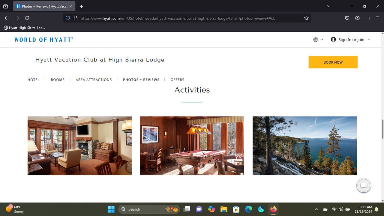Open the Wi-Fi network tray icon
Viewport: 384px width, 216px height.
point(334,209)
